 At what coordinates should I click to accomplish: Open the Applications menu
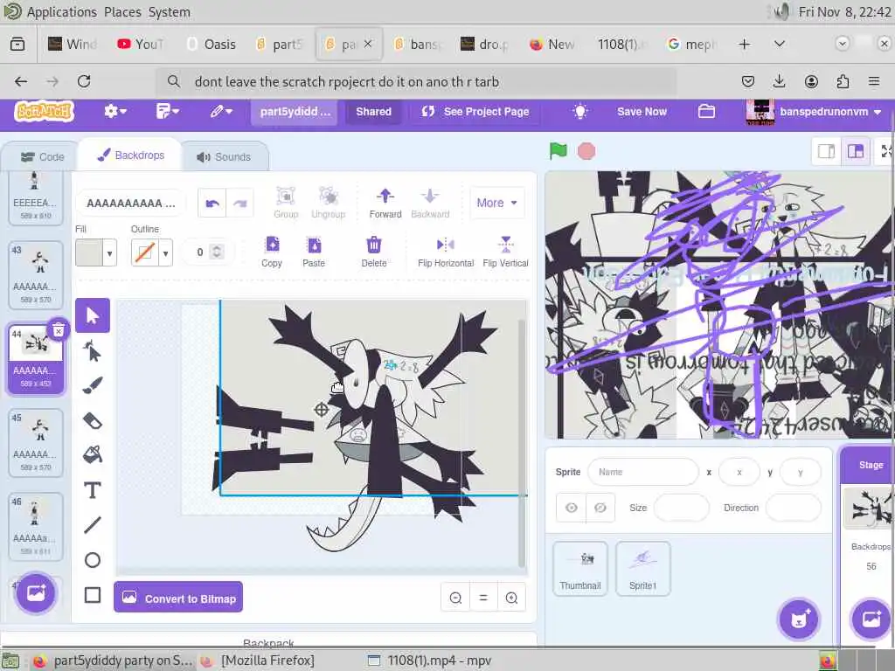tap(62, 12)
